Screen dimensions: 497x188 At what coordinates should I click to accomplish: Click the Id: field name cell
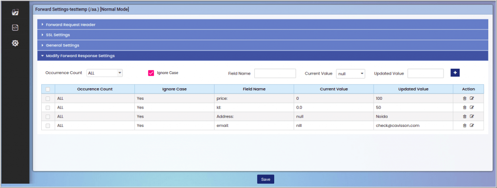pos(254,108)
